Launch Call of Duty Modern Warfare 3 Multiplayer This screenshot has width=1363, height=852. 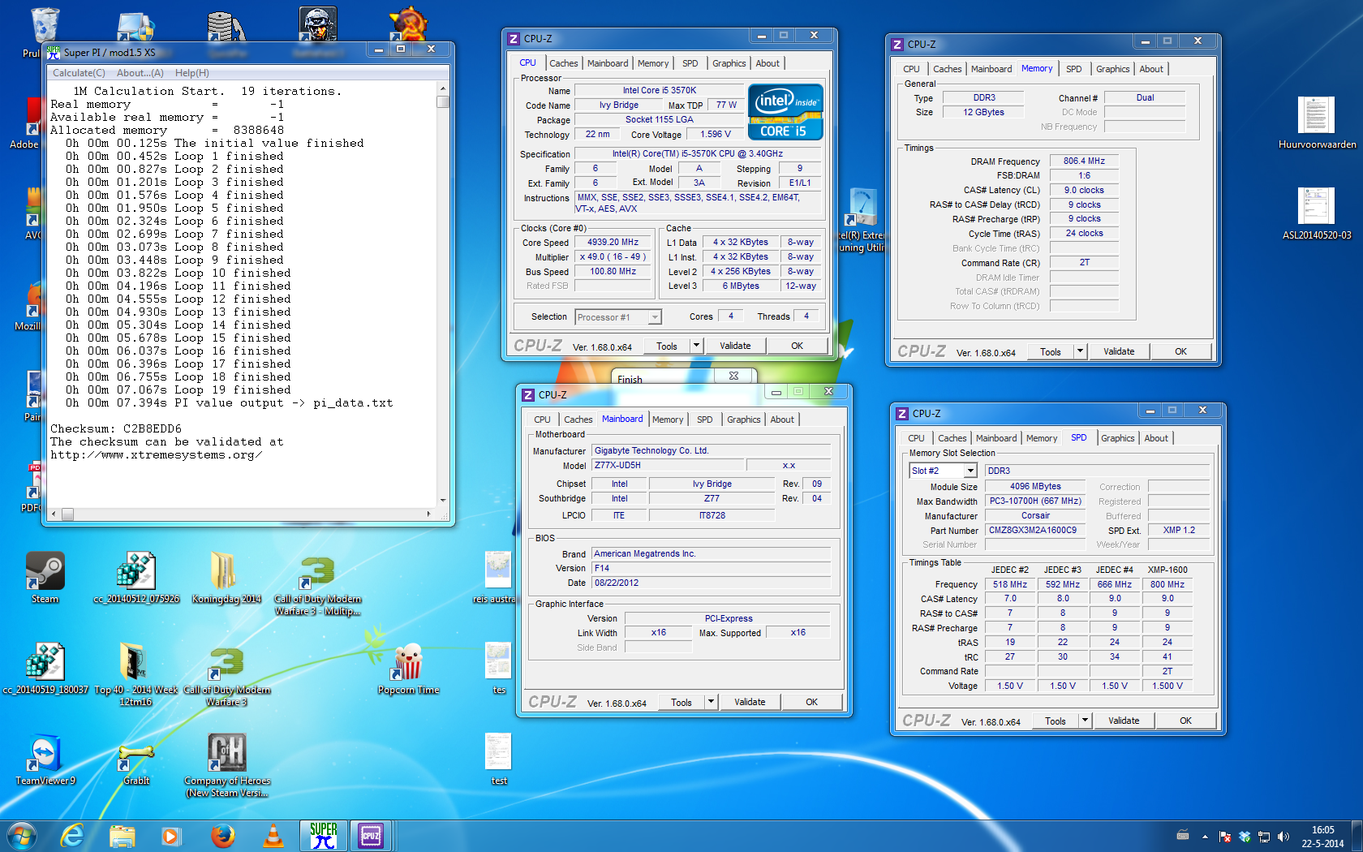click(317, 586)
